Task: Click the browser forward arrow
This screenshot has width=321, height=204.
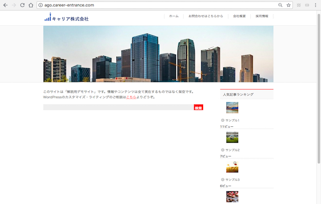Action: (x=14, y=5)
